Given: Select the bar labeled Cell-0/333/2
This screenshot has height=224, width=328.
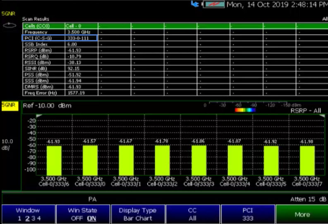Looking at the screenshot, I should (x=162, y=160).
